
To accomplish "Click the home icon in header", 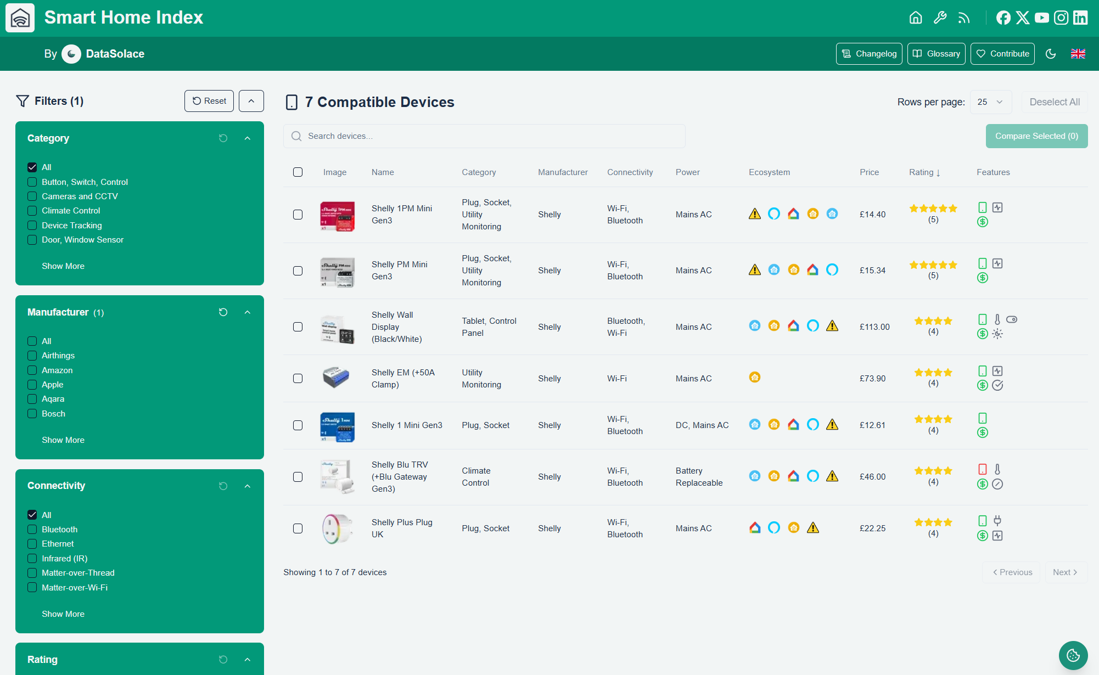I will pyautogui.click(x=915, y=18).
